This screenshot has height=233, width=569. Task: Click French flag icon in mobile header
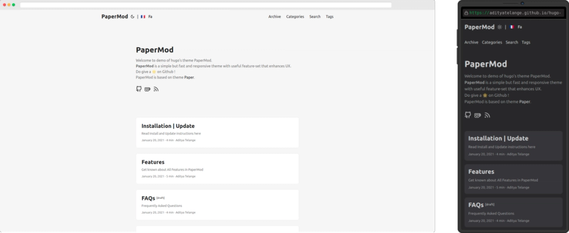pyautogui.click(x=512, y=27)
